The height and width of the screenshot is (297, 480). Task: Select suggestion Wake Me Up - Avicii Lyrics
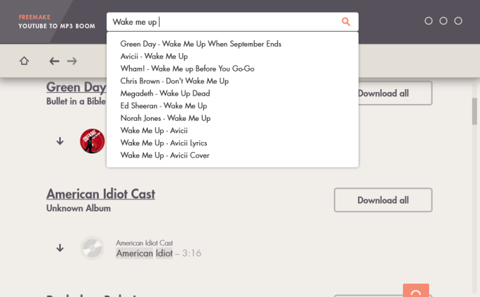(x=164, y=143)
